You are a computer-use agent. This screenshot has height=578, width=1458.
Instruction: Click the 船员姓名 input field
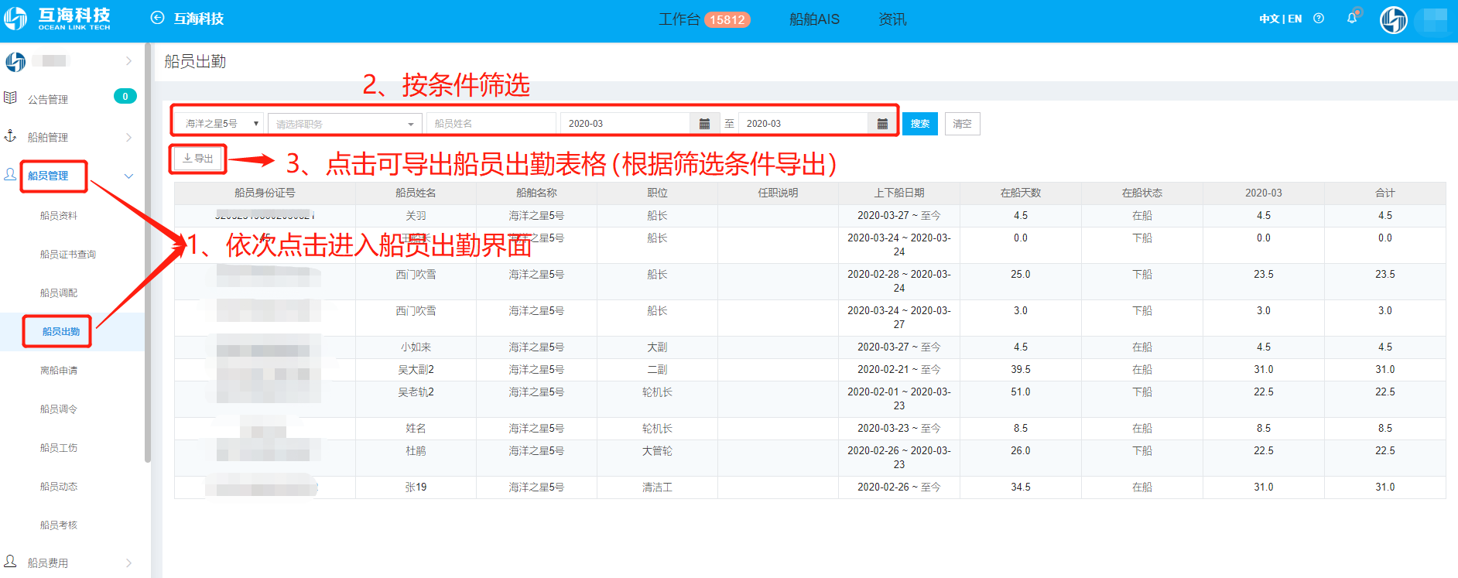point(491,124)
